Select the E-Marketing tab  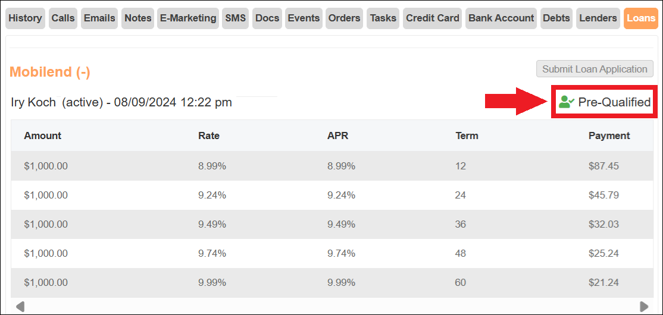[x=188, y=18]
